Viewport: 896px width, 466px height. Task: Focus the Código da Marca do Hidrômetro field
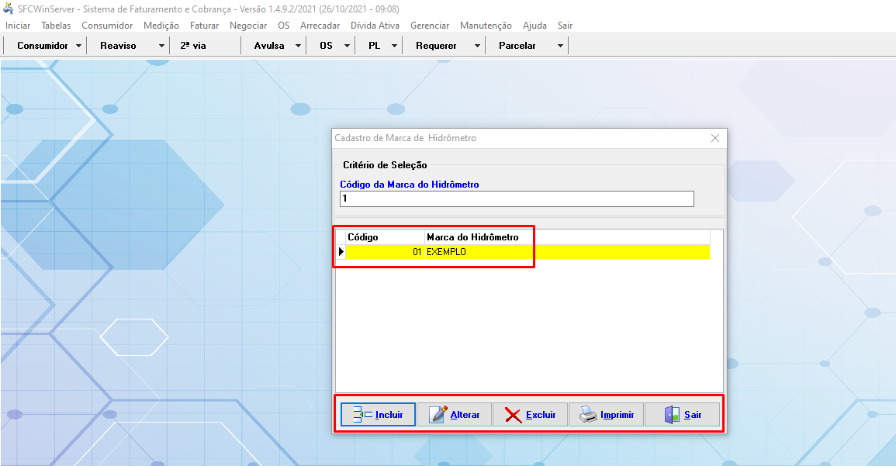pos(517,199)
